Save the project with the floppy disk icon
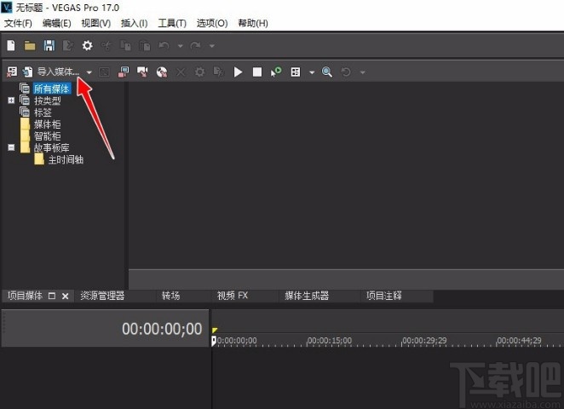 click(x=49, y=46)
